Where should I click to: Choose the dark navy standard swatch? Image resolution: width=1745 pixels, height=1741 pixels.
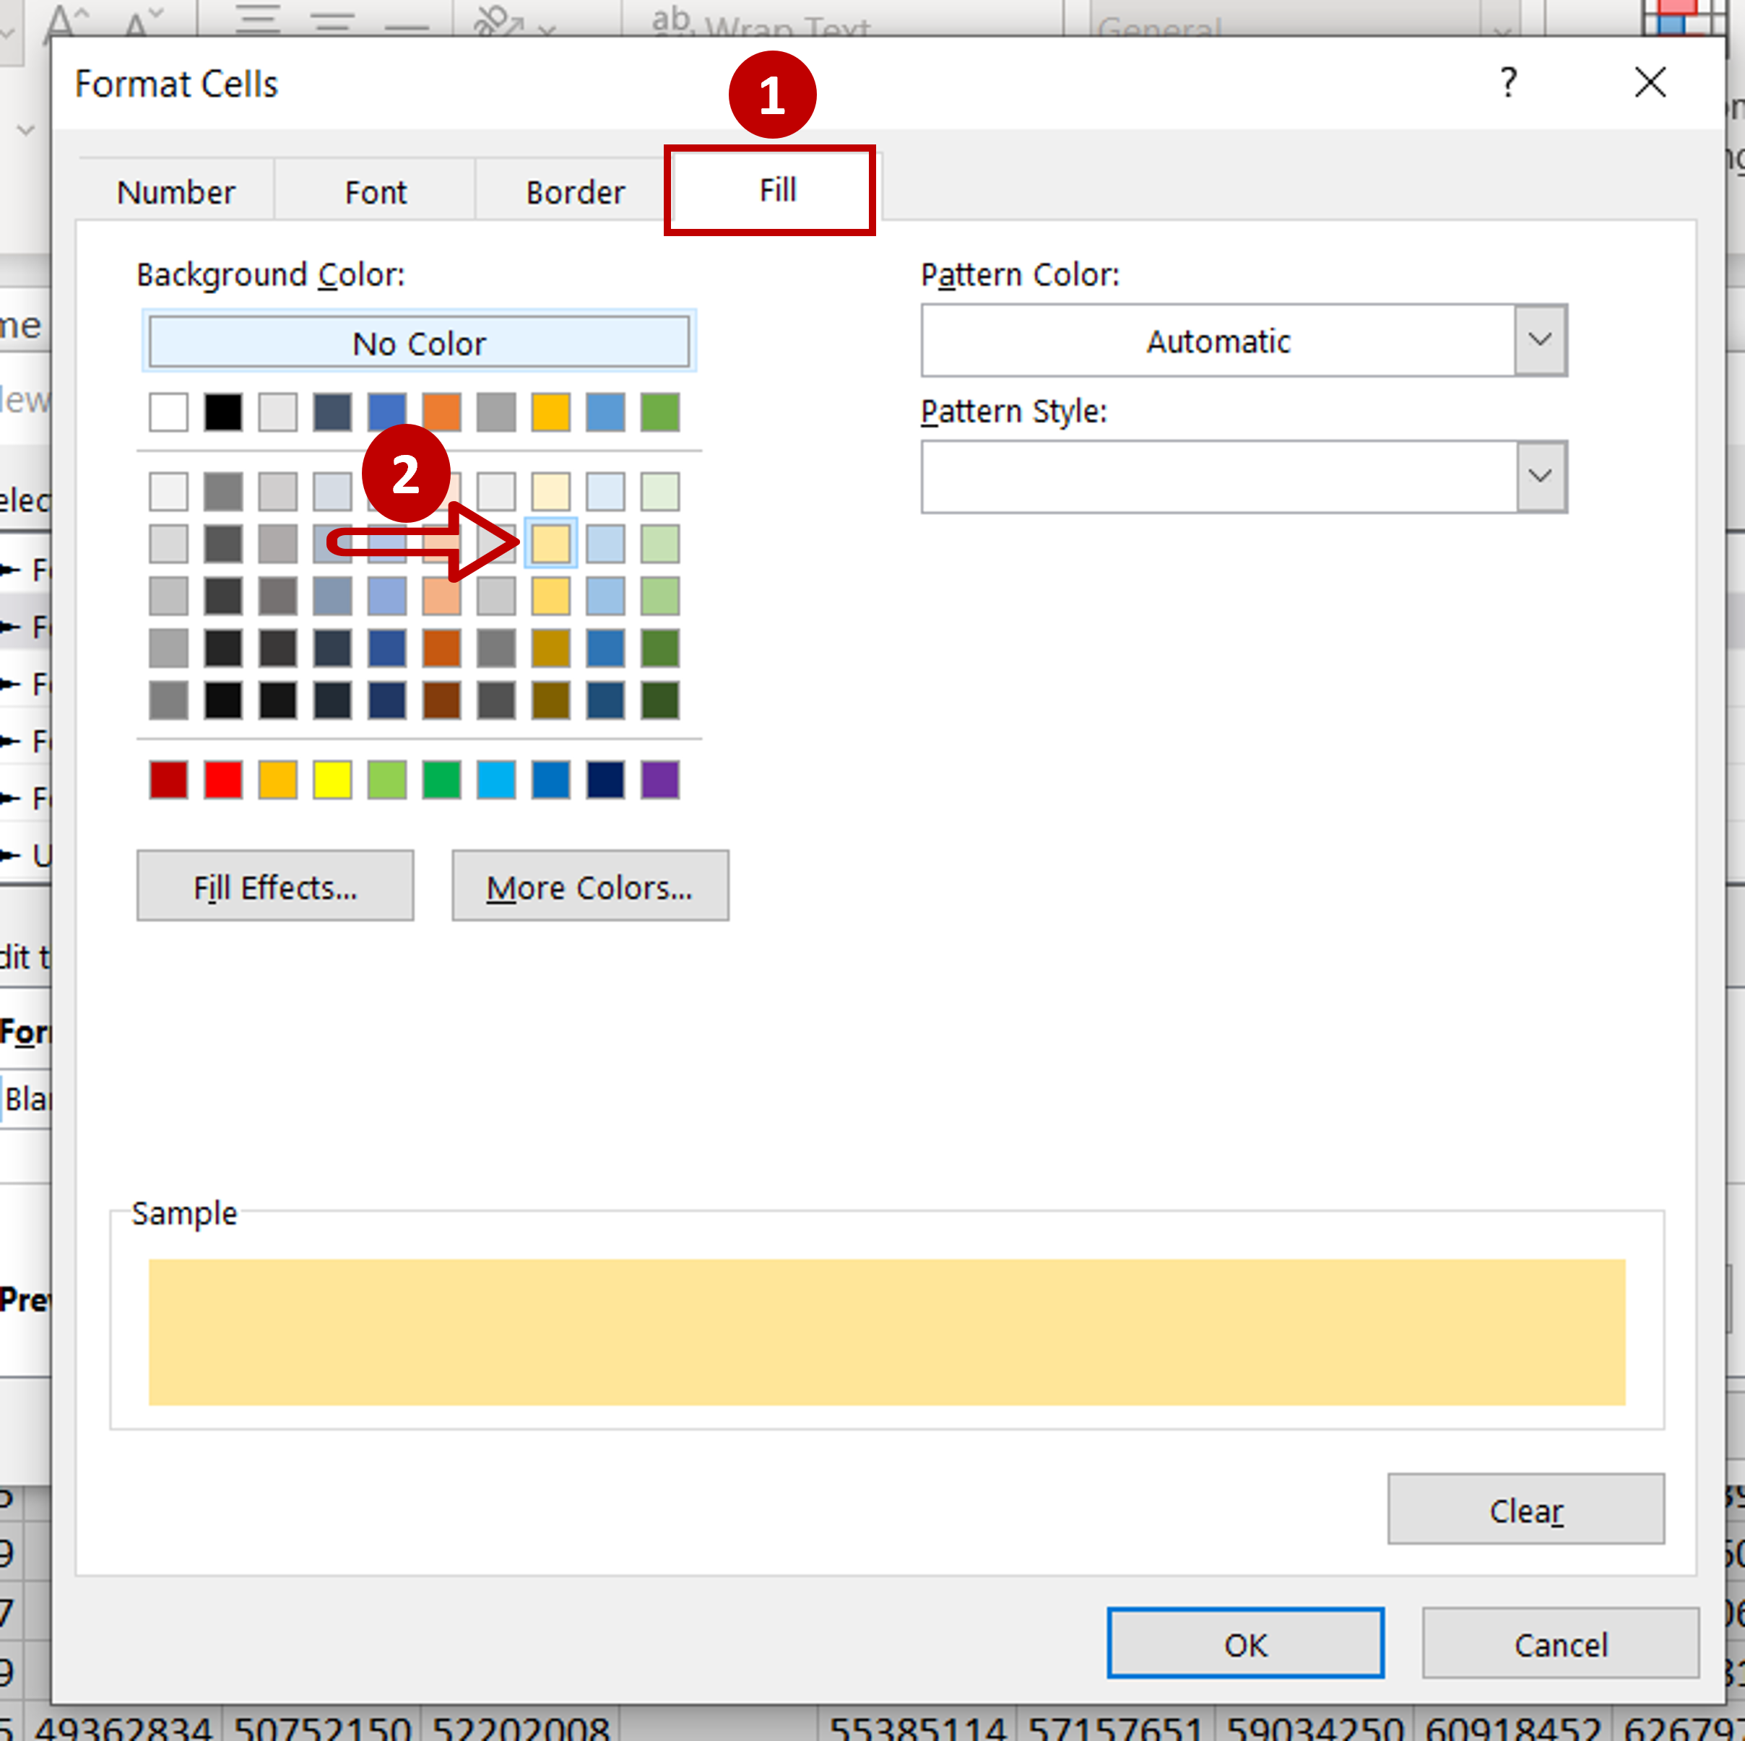pos(605,779)
